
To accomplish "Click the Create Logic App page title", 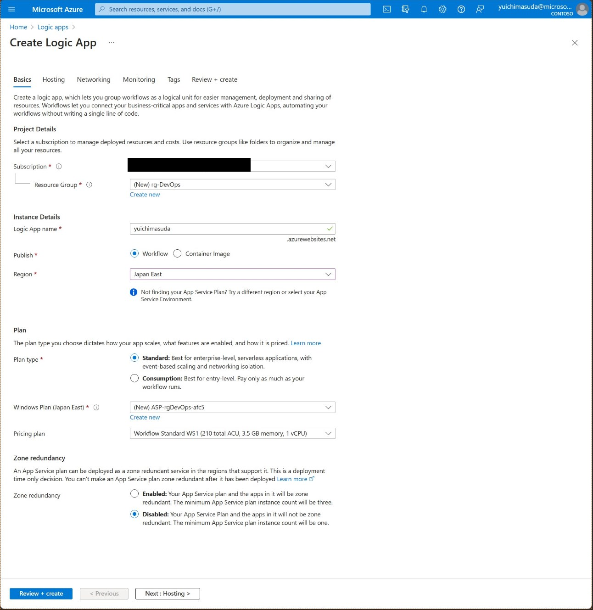I will tap(53, 43).
